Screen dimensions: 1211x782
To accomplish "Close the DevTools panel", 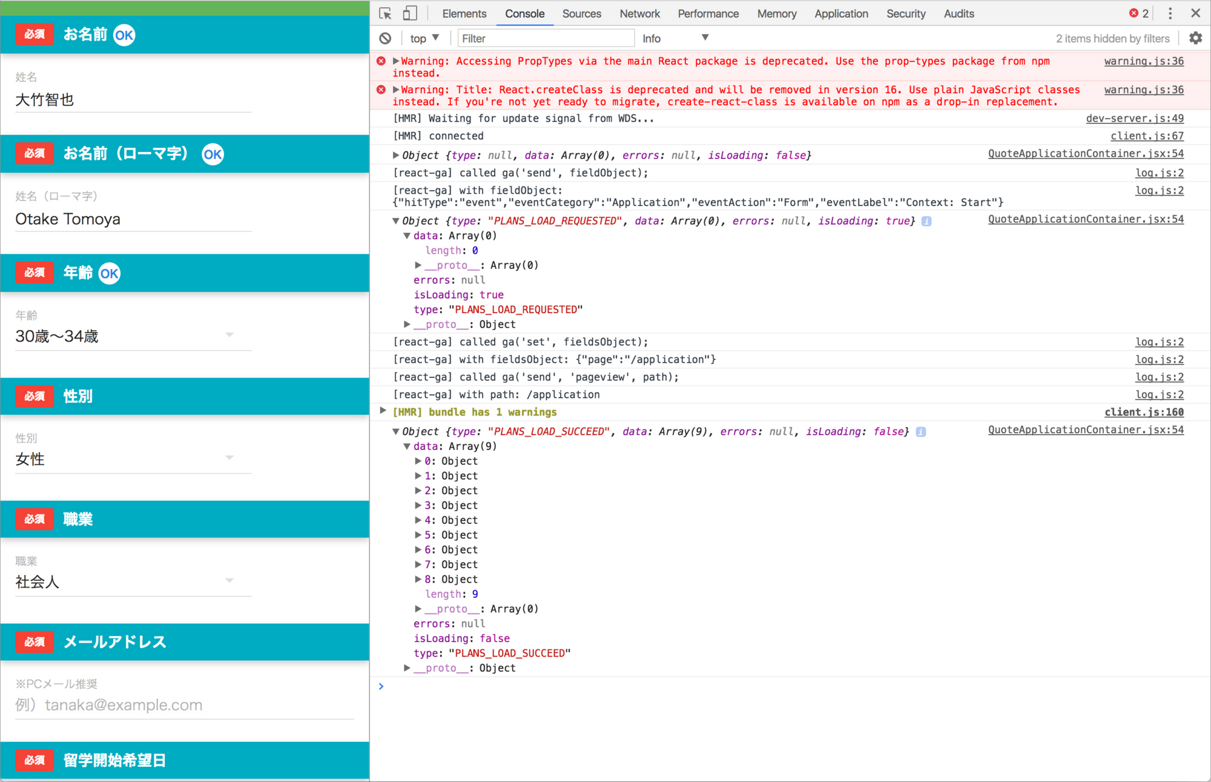I will [1195, 13].
